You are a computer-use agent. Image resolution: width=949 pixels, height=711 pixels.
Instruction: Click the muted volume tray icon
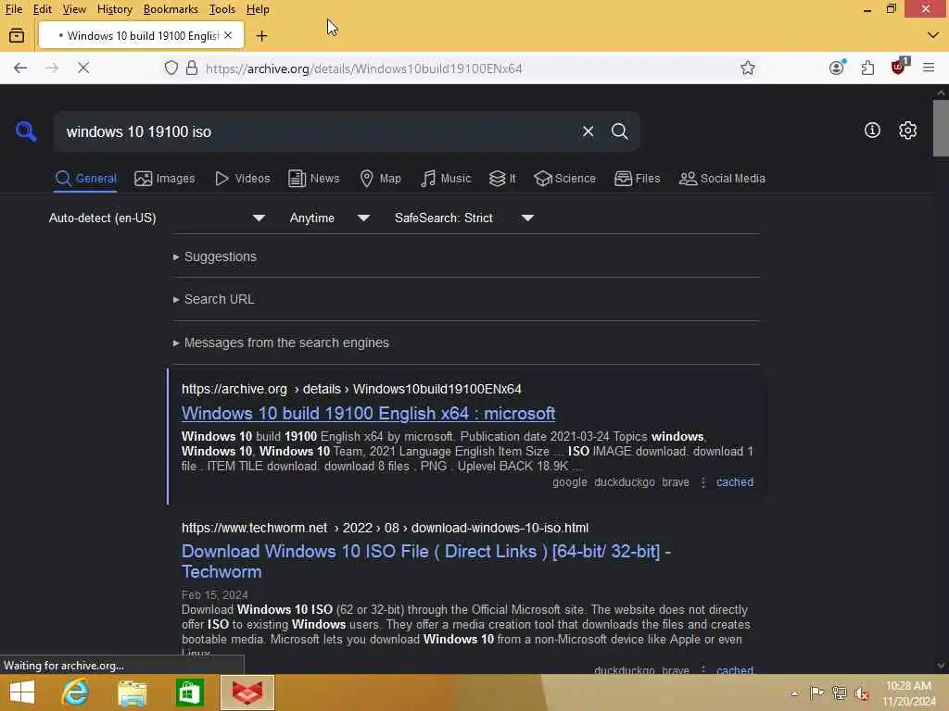[x=862, y=692]
